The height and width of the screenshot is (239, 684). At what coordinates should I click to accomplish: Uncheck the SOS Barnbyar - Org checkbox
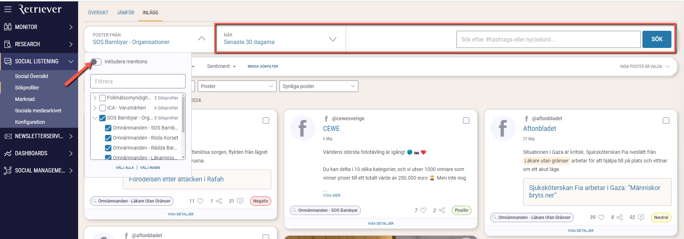coord(102,118)
